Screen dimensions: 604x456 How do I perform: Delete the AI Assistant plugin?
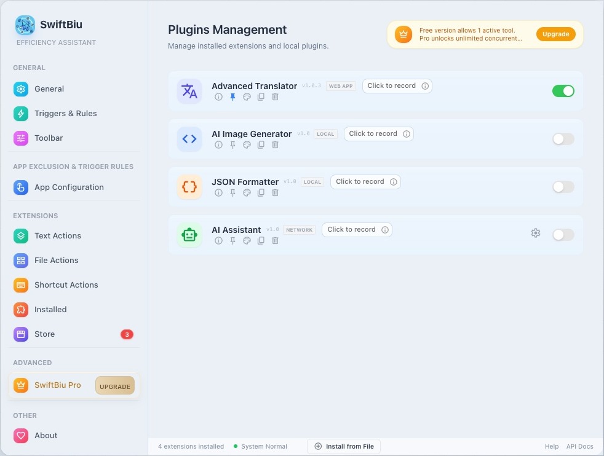tap(275, 240)
